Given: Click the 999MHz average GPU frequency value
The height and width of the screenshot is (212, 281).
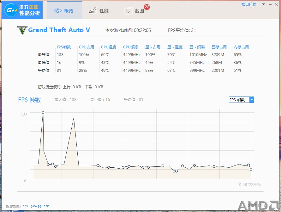Looking at the screenshot, I should [x=197, y=71].
